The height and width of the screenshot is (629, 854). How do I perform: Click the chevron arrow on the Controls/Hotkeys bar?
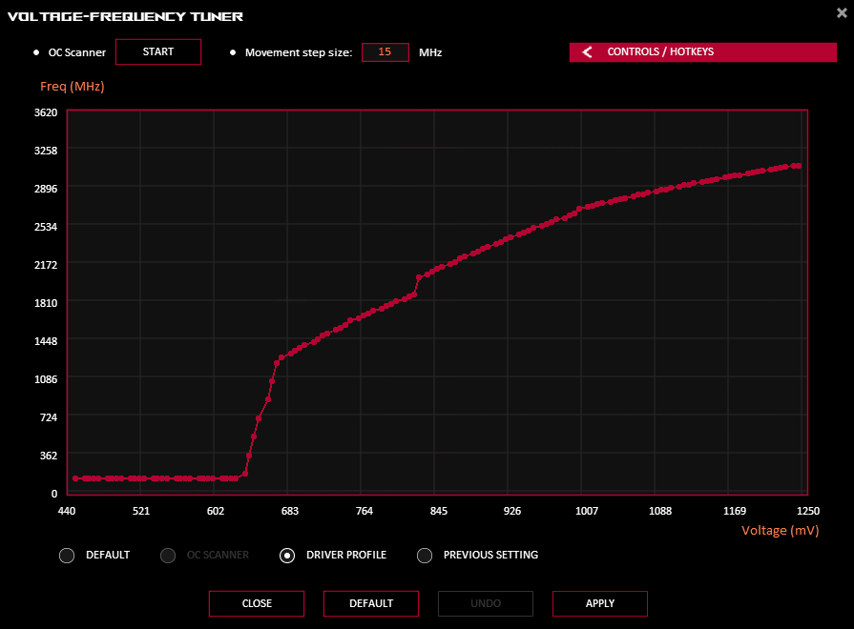coord(588,52)
